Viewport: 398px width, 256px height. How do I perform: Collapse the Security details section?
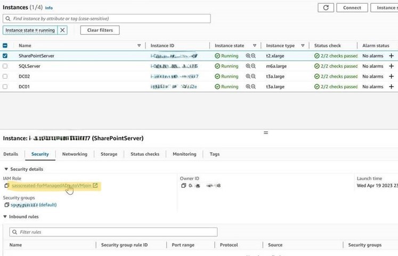pos(6,169)
